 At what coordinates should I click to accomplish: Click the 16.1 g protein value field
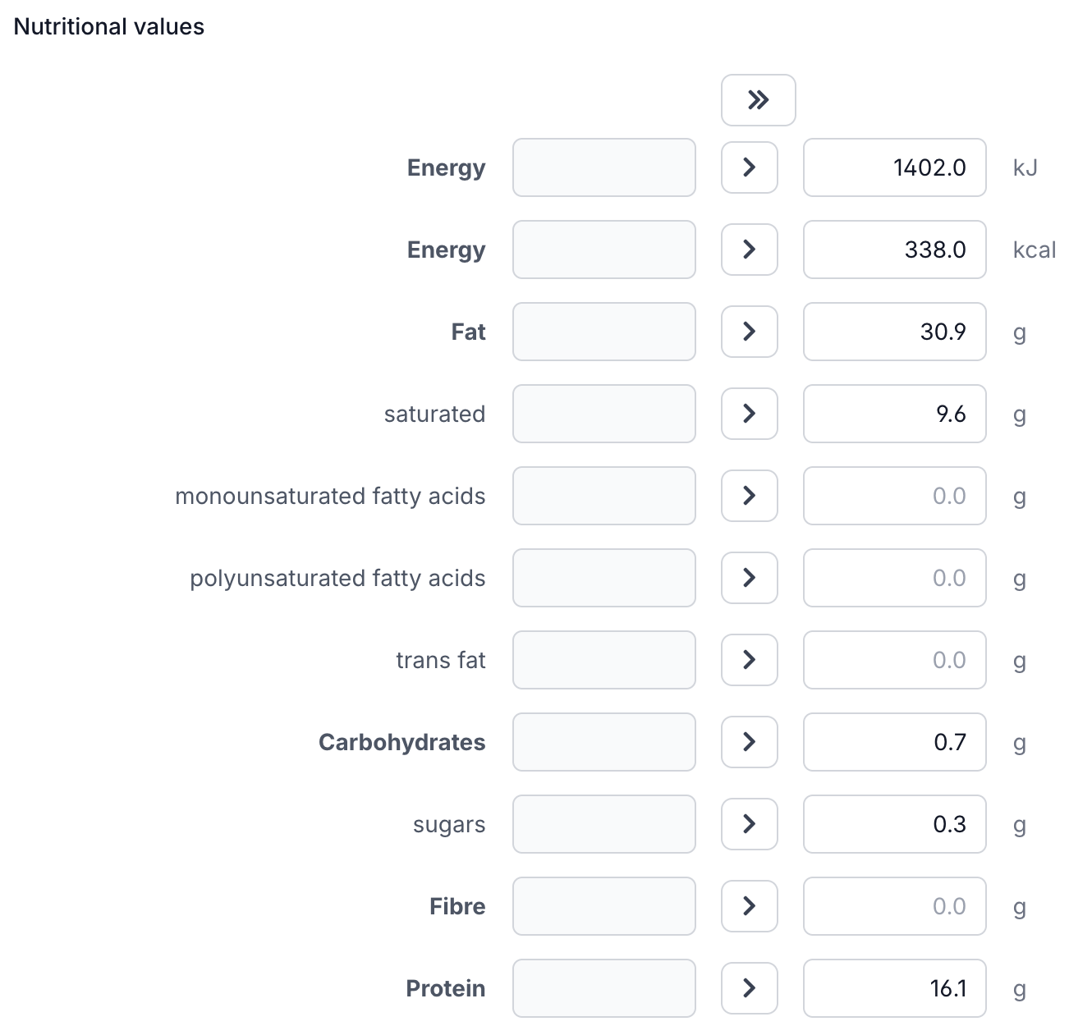pyautogui.click(x=894, y=988)
